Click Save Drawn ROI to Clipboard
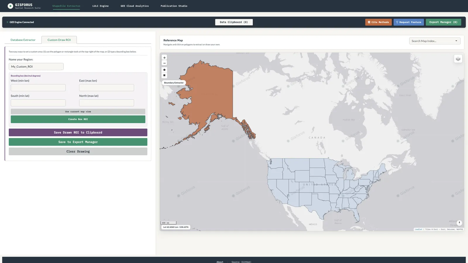This screenshot has height=263, width=468. [x=78, y=132]
